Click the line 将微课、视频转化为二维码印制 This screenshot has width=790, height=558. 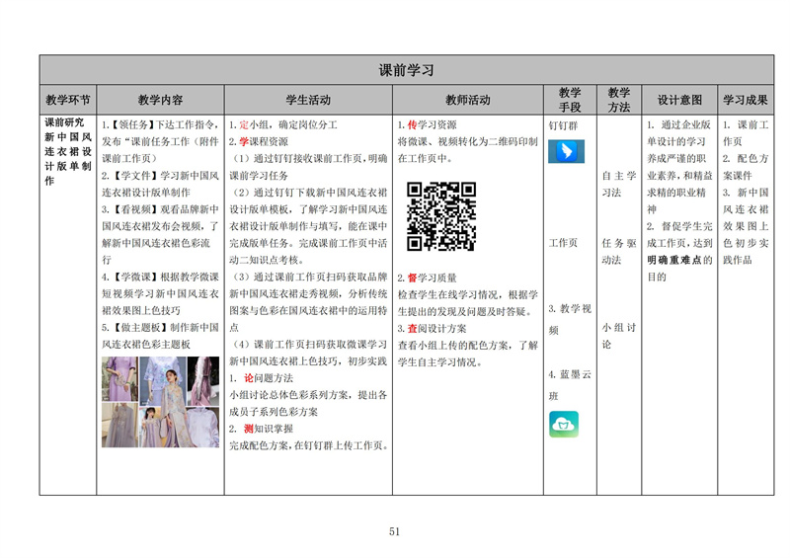pyautogui.click(x=467, y=141)
